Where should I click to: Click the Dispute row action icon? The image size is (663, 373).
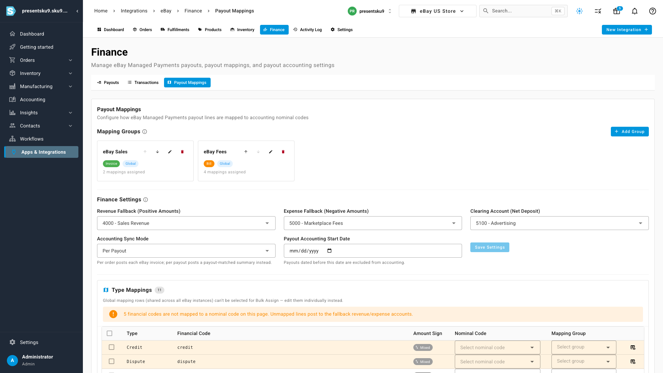[633, 362]
